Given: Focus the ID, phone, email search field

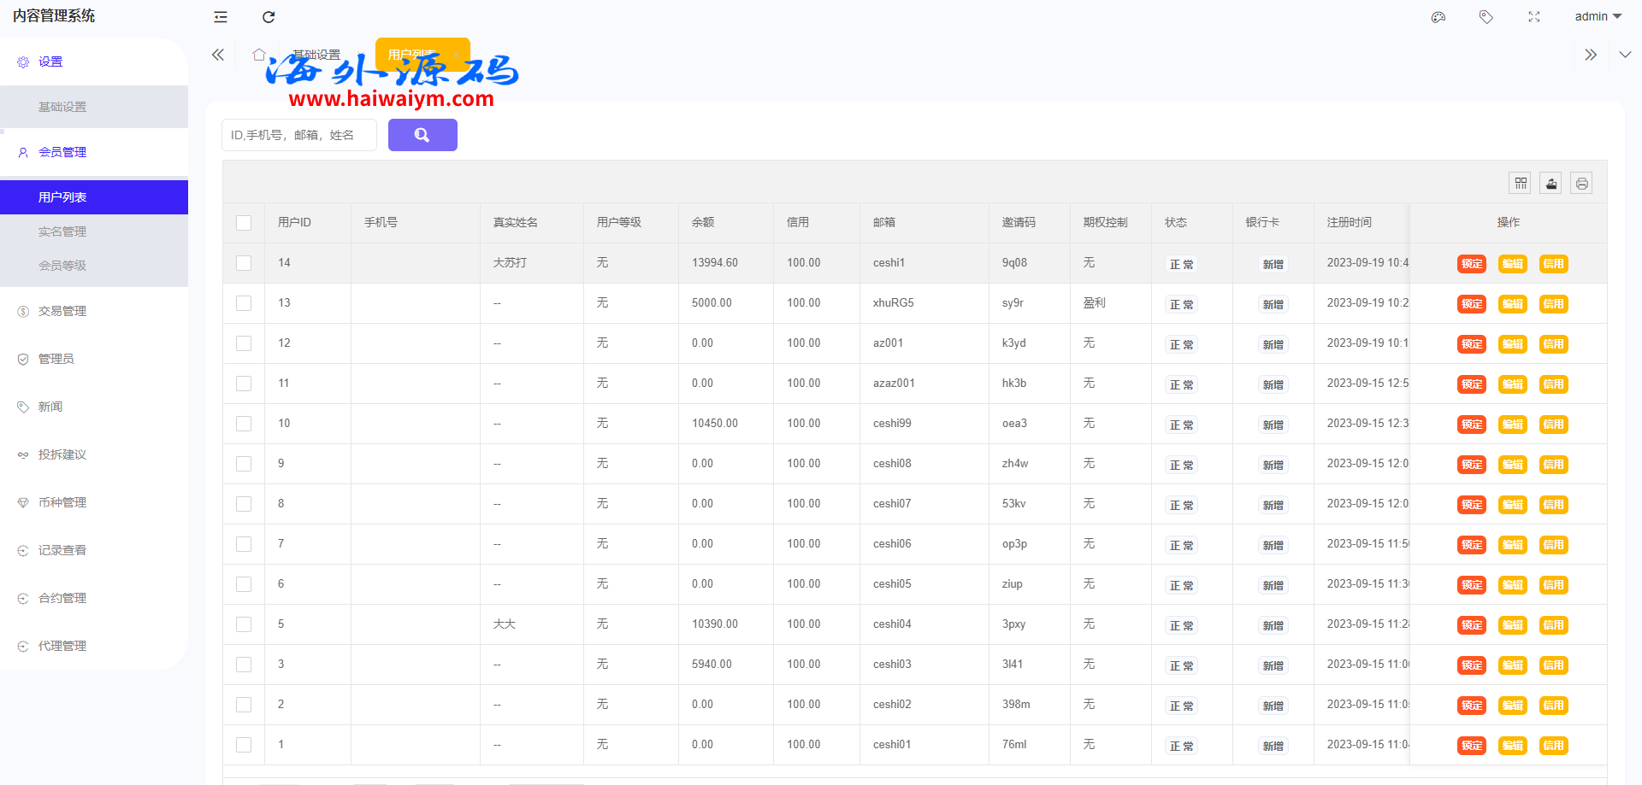Looking at the screenshot, I should (298, 135).
